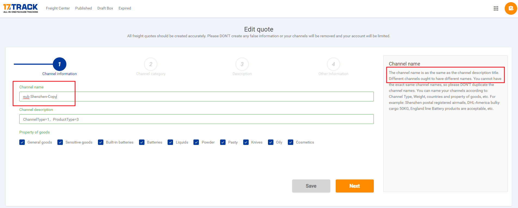518x208 pixels.
Task: Select step 1 Channel information circle
Action: pos(60,64)
